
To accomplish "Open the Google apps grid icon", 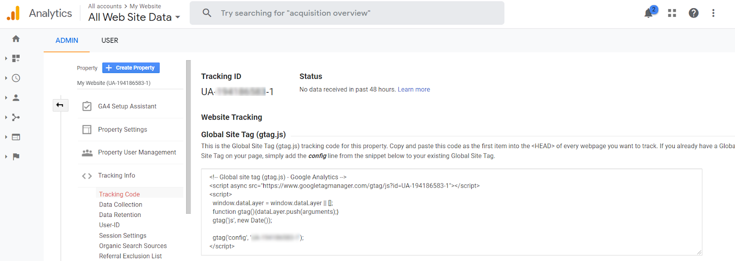I will click(x=672, y=13).
